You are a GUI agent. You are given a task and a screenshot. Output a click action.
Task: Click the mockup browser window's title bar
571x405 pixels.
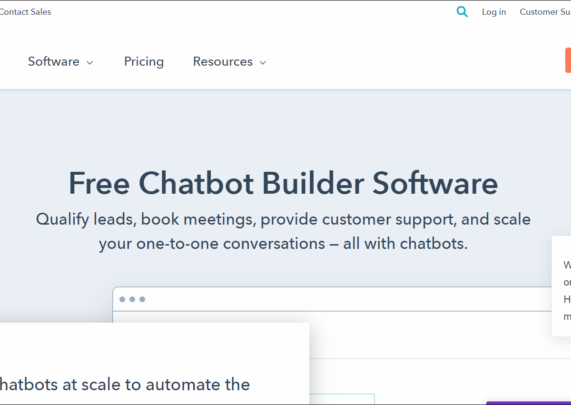click(333, 299)
